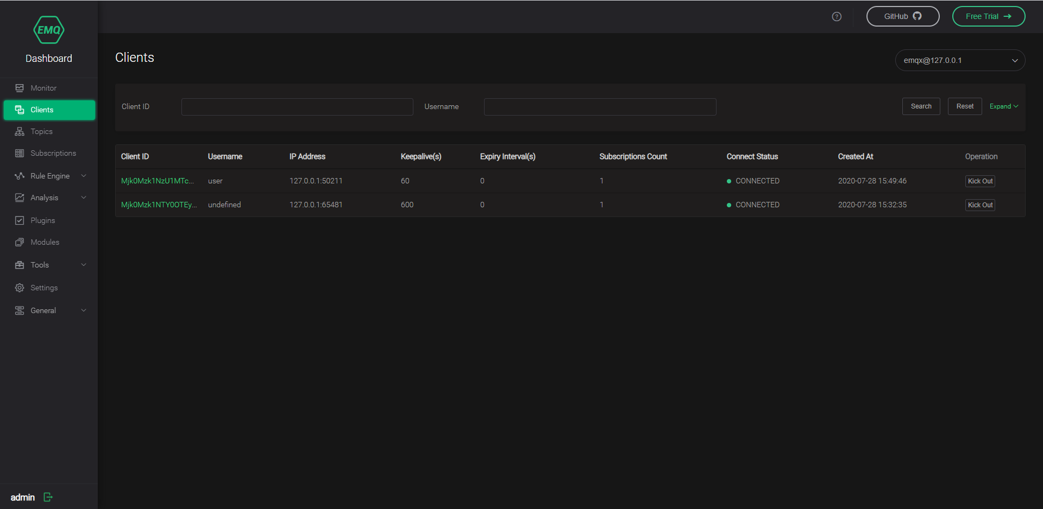Click the Free Trial button
Screen dimensions: 1043x509
(x=988, y=16)
